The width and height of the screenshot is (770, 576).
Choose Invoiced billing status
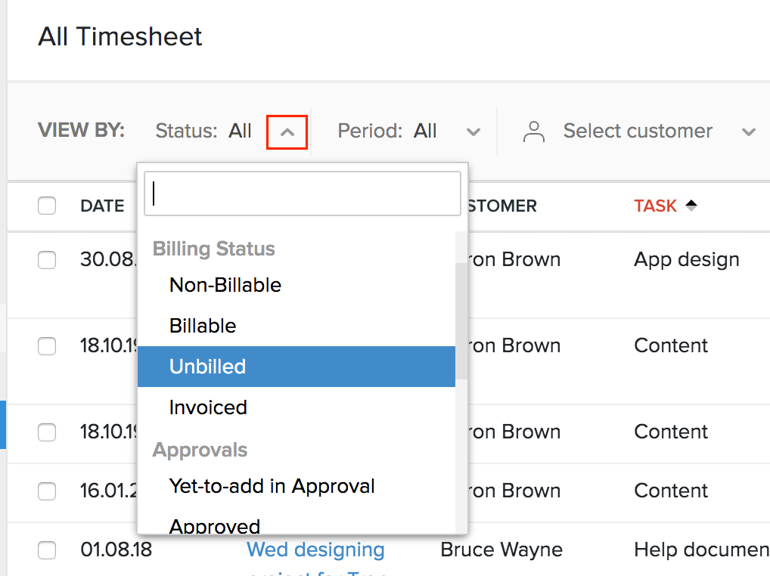coord(208,407)
